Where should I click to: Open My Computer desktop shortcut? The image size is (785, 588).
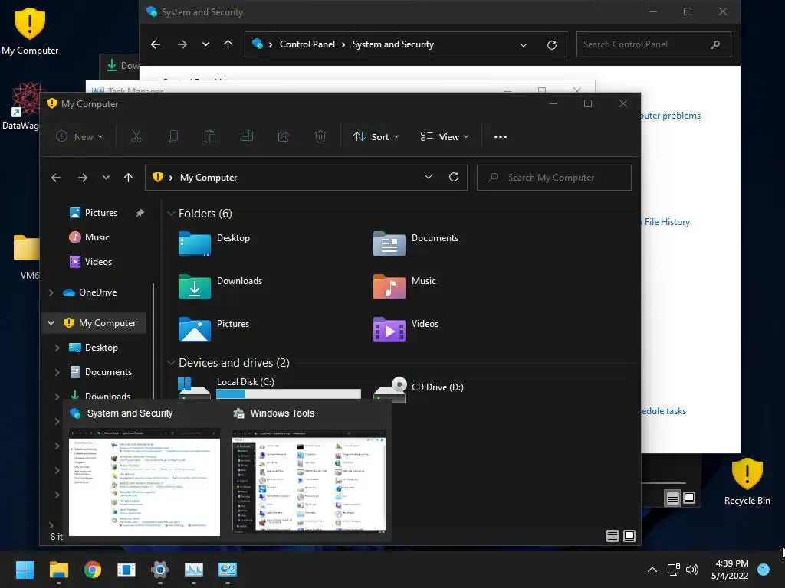tap(30, 31)
